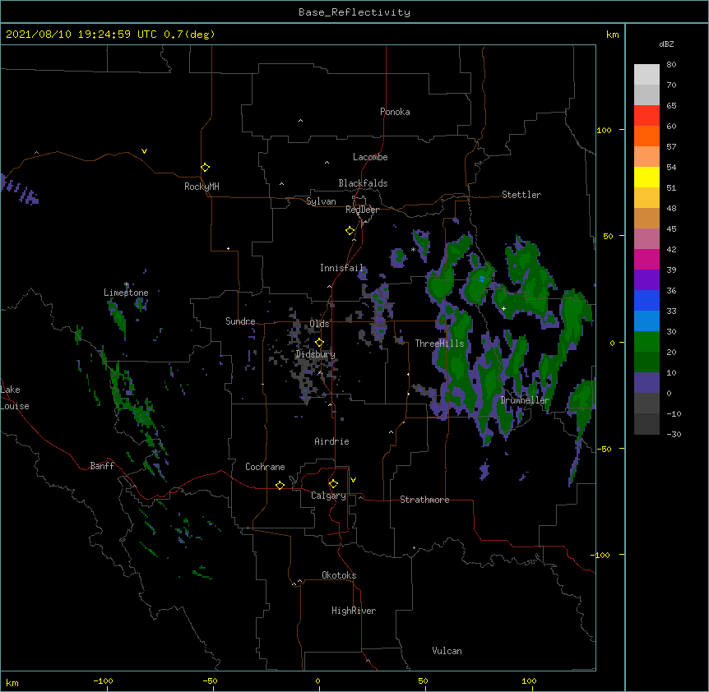Click the dBZ legend heading
Viewport: 709px width, 692px height.
coord(666,44)
